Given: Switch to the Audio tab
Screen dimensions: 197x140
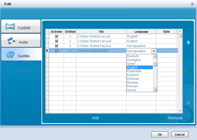Looking at the screenshot, I should [x=21, y=41].
